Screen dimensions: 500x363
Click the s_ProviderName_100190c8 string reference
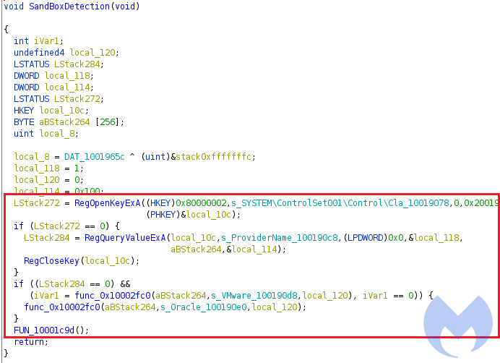tap(280, 238)
